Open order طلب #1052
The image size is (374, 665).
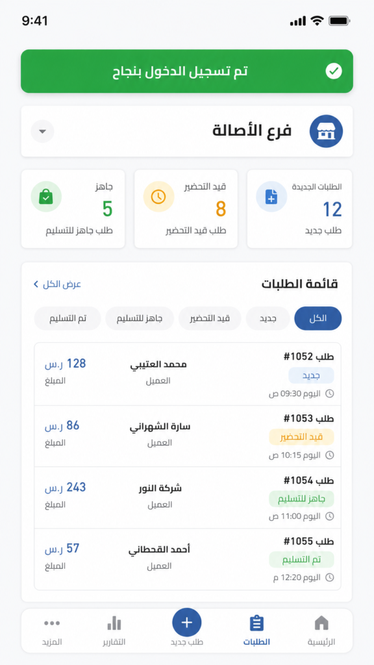pos(188,375)
